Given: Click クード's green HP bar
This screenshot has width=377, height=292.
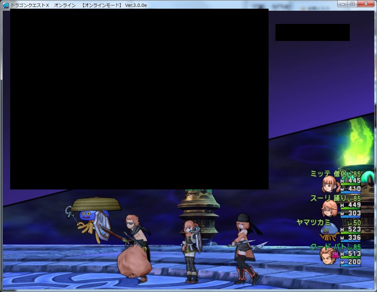Looking at the screenshot, I should 351,257.
